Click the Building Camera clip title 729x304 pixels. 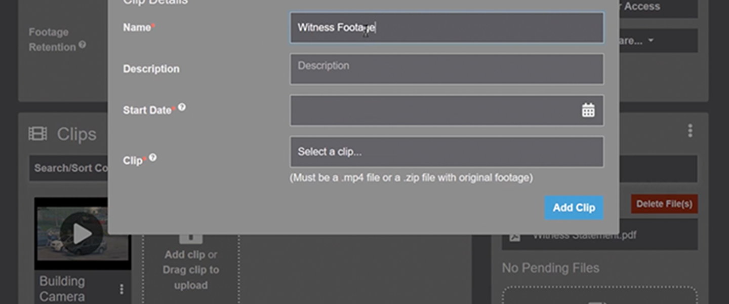click(62, 289)
